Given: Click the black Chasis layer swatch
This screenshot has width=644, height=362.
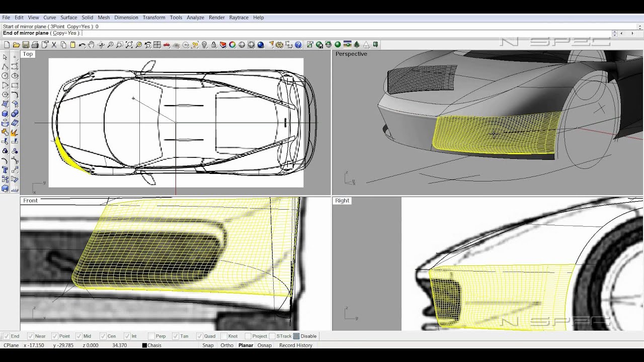Looking at the screenshot, I should click(144, 345).
